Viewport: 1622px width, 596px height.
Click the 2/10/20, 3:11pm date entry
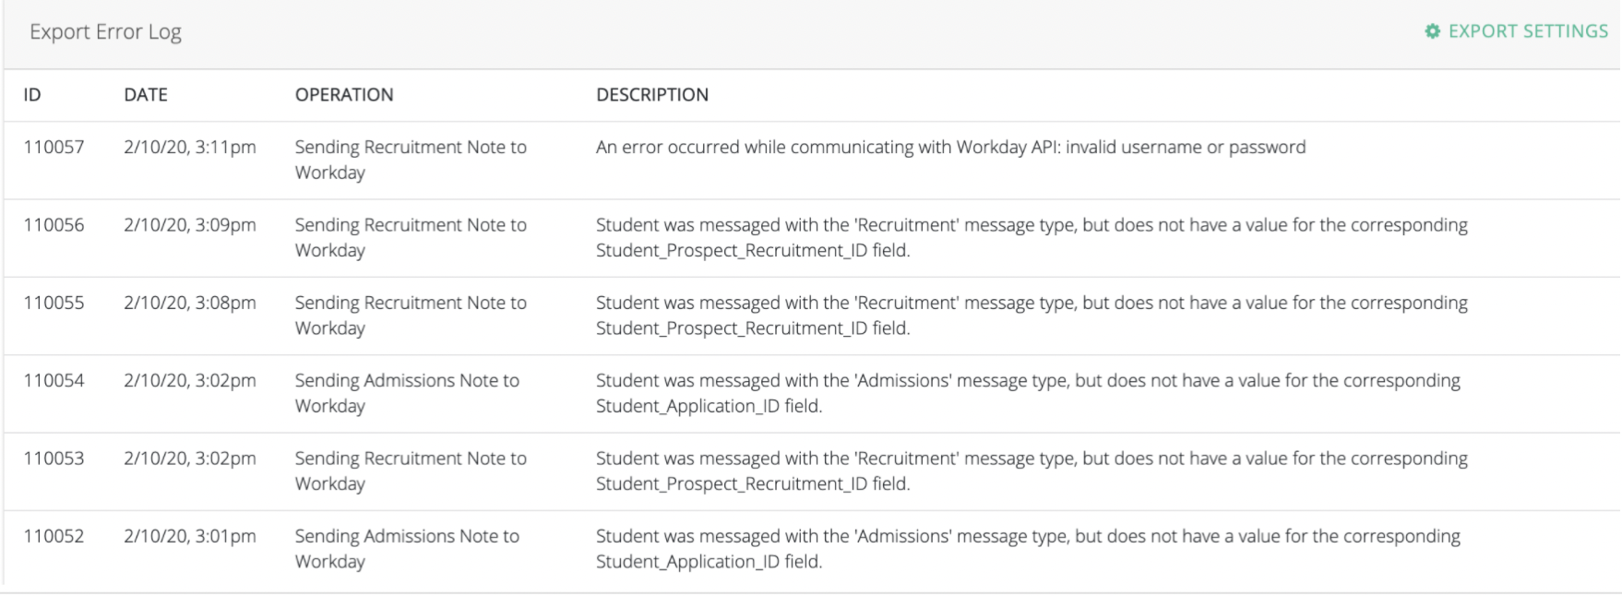190,147
